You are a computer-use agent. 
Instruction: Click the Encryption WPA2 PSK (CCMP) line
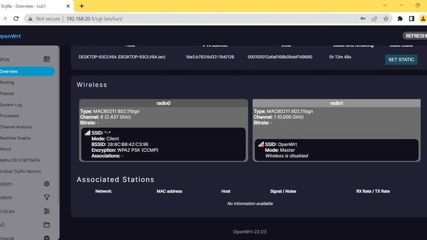tap(125, 150)
